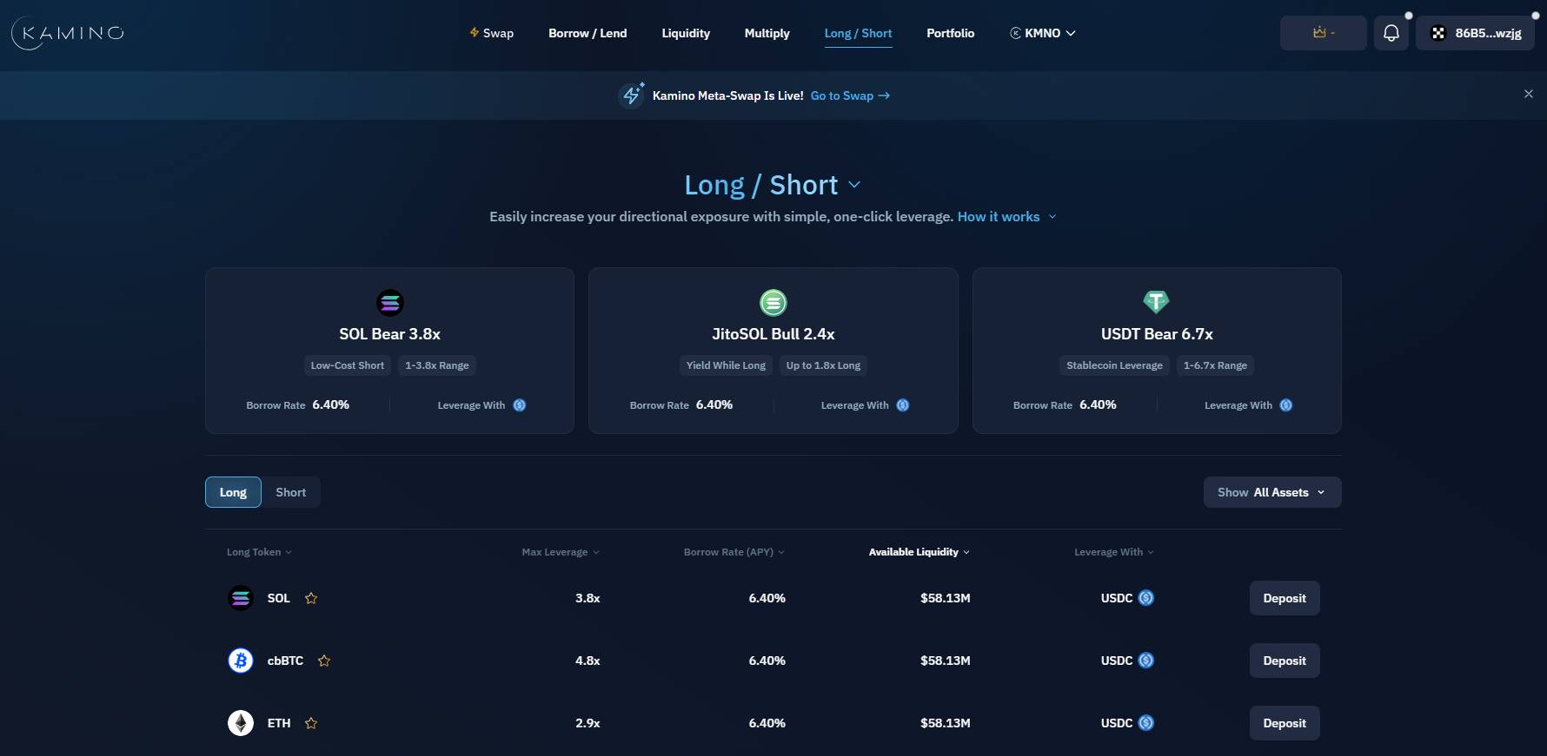Expand How it works
Screen dimensions: 1547x756
pos(1007,216)
